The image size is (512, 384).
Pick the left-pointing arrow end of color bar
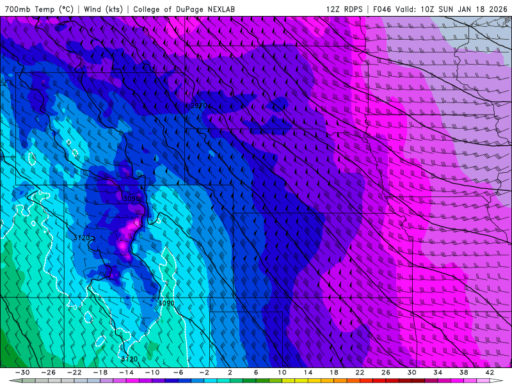(x=15, y=381)
